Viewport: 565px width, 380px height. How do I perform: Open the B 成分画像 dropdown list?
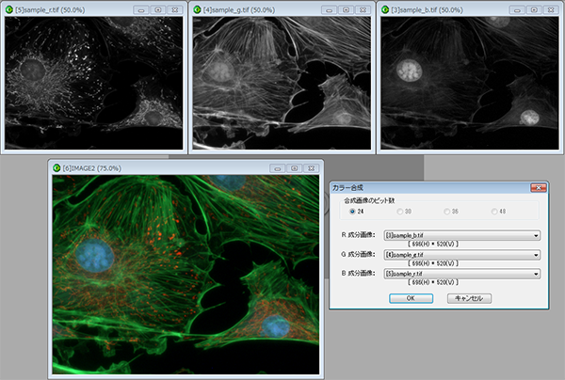(x=536, y=274)
